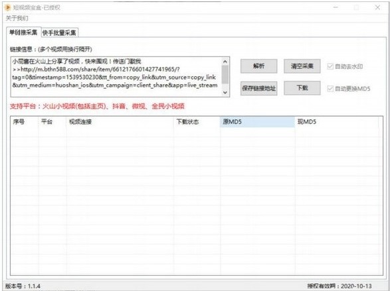Click the 下载状态 column header
Image resolution: width=390 pixels, height=291 pixels.
197,122
